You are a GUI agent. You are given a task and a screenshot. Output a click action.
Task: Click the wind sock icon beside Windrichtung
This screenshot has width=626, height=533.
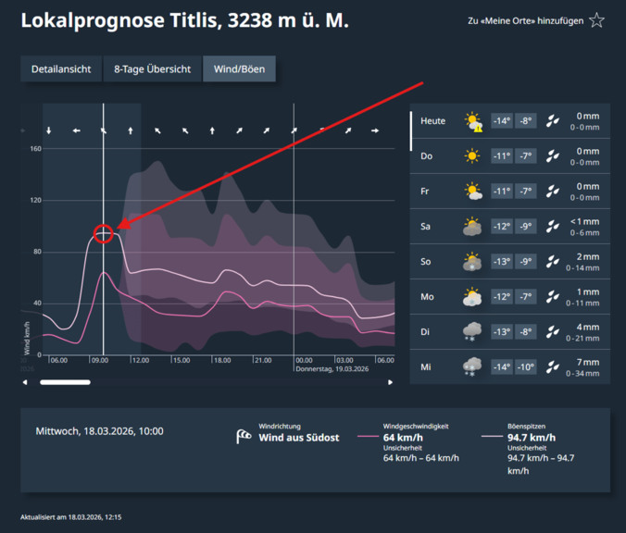point(244,436)
